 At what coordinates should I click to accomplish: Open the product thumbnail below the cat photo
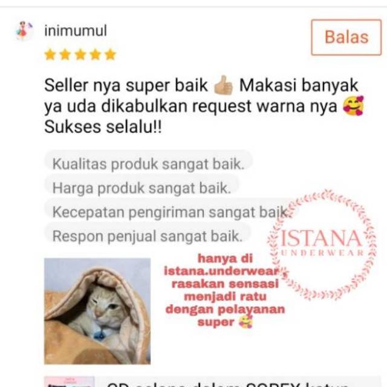[70, 382]
